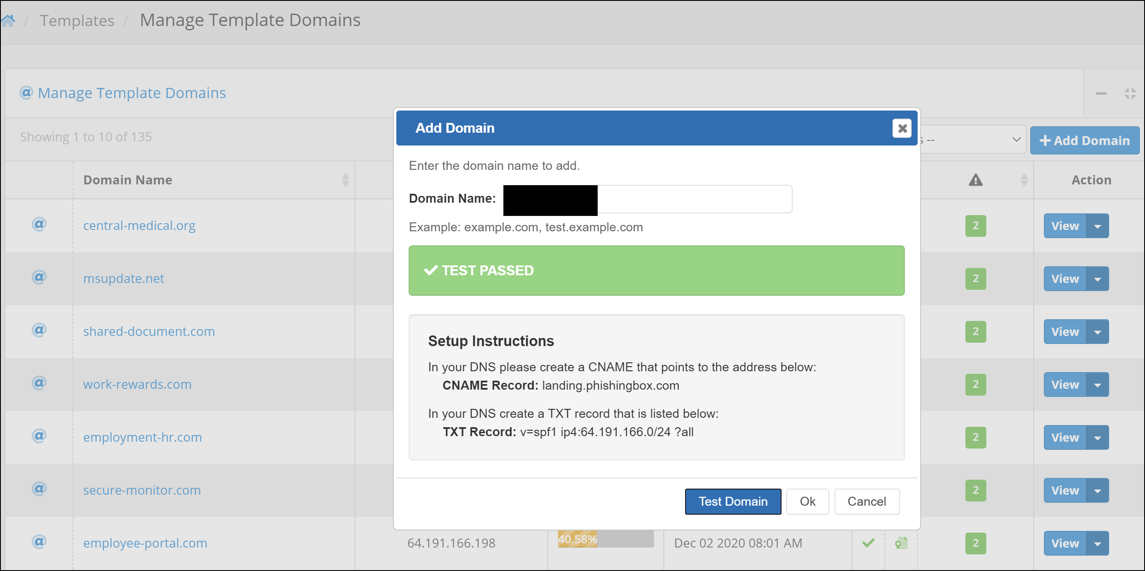Click the Domain Name input field
Screen dimensions: 1145x571
pos(693,199)
